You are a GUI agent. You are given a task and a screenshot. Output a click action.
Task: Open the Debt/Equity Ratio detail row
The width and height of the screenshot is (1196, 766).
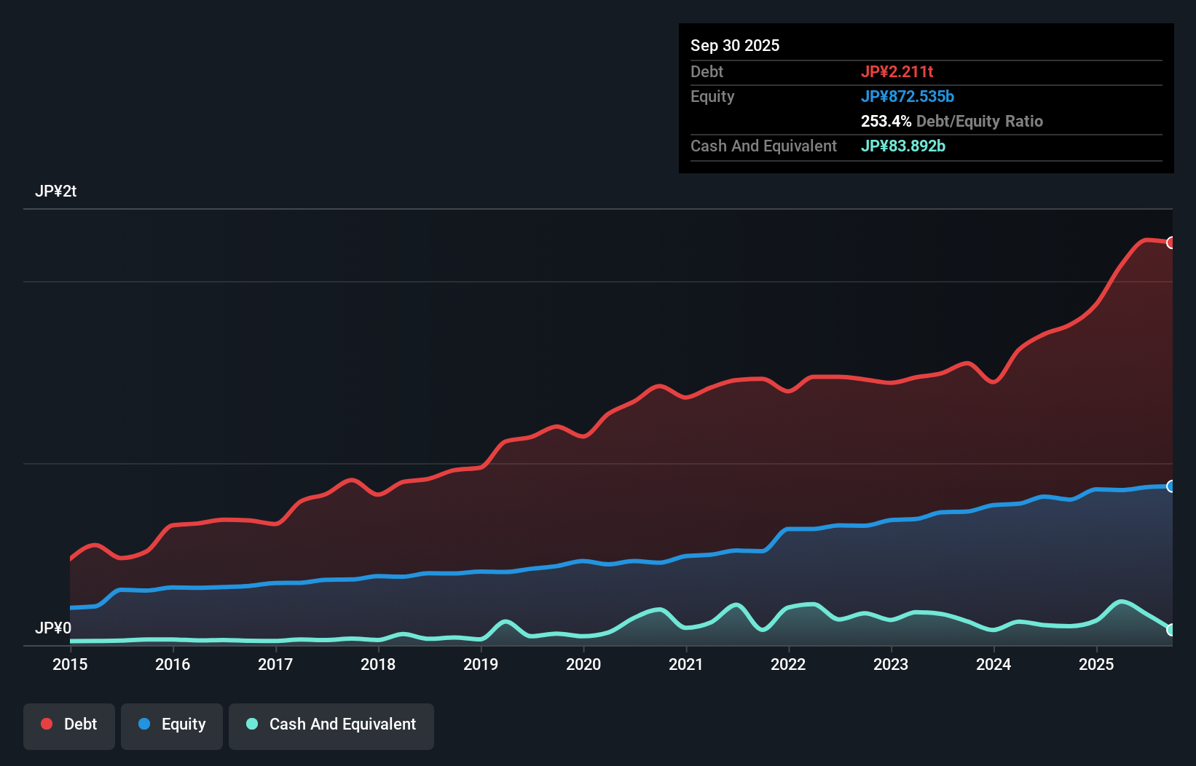tap(951, 121)
